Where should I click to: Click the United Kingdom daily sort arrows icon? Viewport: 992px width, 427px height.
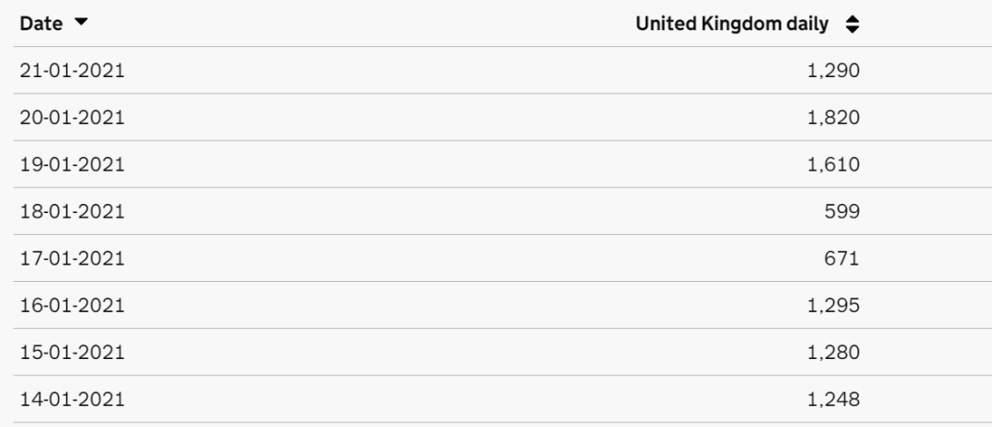coord(851,24)
